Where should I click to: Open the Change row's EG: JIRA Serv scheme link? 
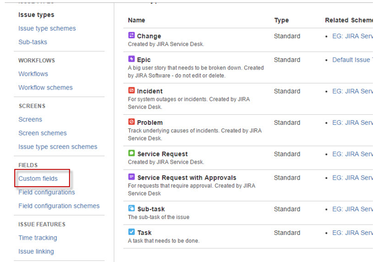tap(352, 36)
